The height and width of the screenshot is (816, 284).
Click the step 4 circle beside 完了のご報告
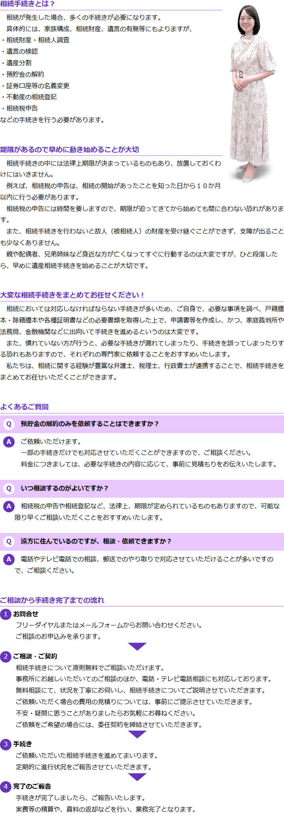(x=6, y=786)
